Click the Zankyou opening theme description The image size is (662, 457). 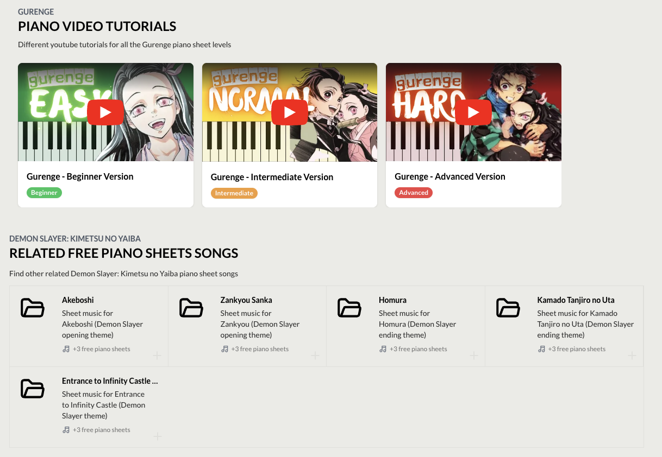(x=260, y=324)
